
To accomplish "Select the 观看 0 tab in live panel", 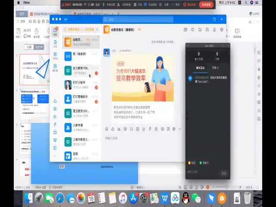I will click(x=215, y=68).
